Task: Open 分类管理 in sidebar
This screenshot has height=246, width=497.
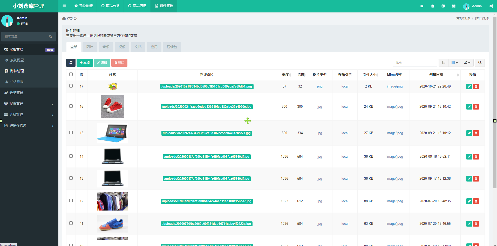Action: pyautogui.click(x=29, y=93)
